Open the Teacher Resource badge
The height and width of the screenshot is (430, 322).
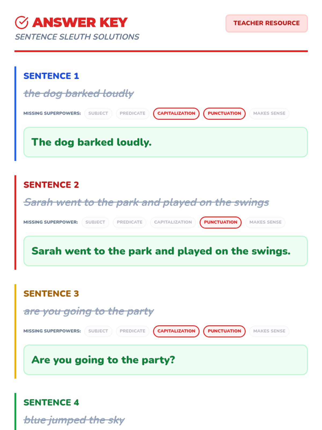266,23
